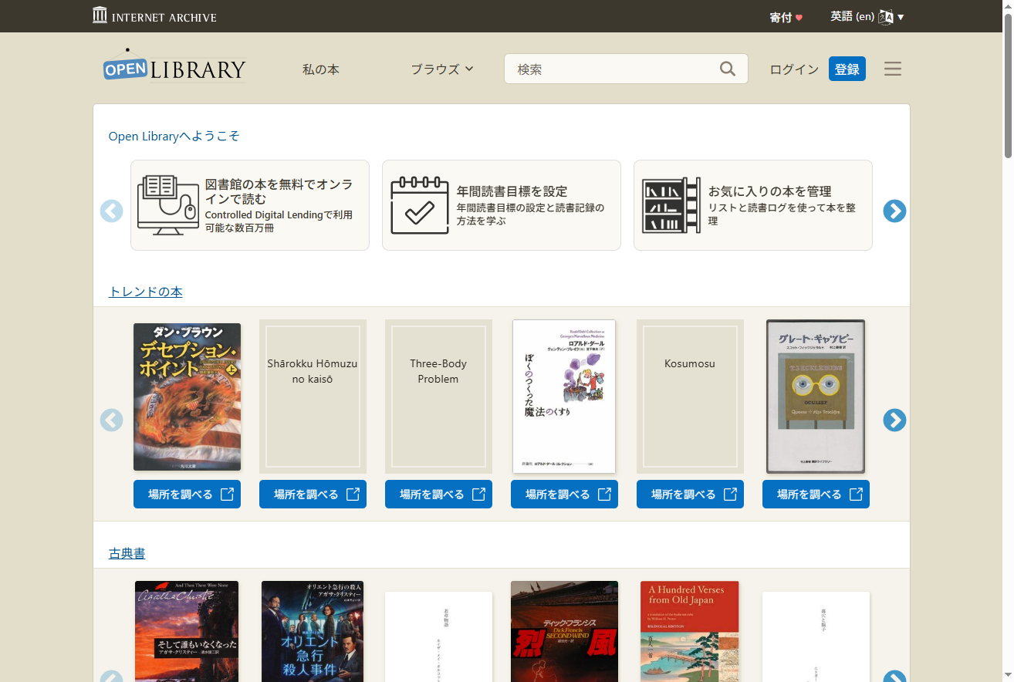The image size is (1014, 682).
Task: Open the hamburger menu icon
Action: tap(893, 69)
